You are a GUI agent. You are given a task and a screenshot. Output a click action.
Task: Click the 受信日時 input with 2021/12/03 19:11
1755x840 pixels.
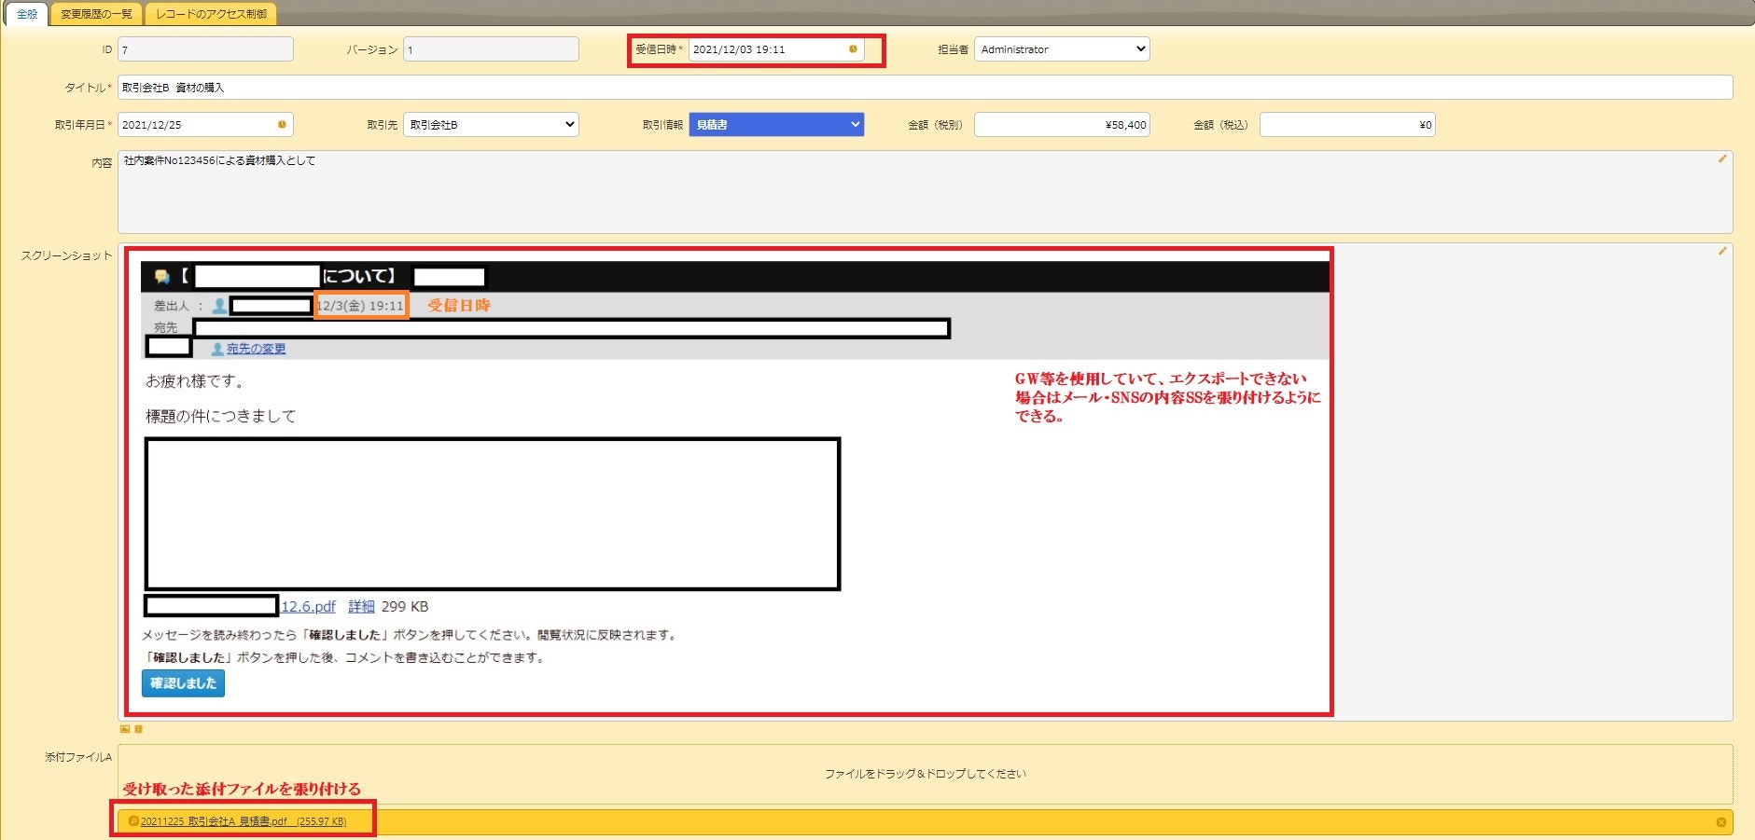(776, 49)
